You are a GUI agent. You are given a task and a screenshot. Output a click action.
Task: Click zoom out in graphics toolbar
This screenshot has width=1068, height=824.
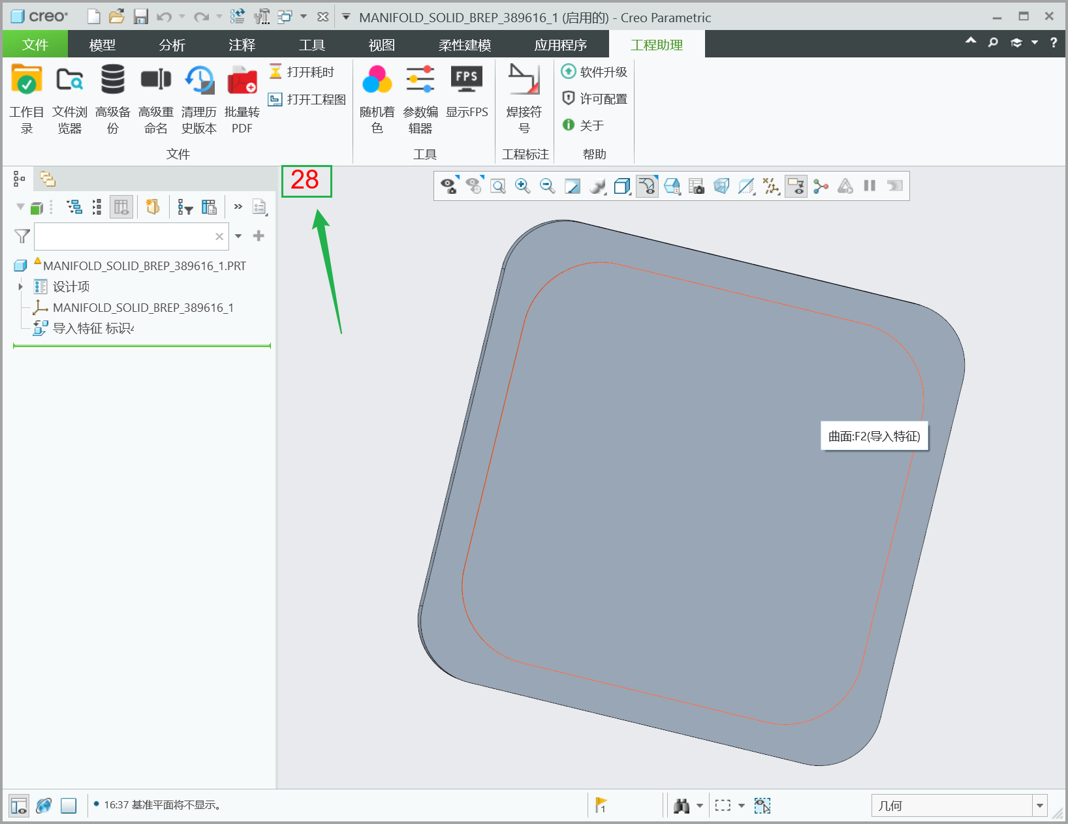pos(547,187)
